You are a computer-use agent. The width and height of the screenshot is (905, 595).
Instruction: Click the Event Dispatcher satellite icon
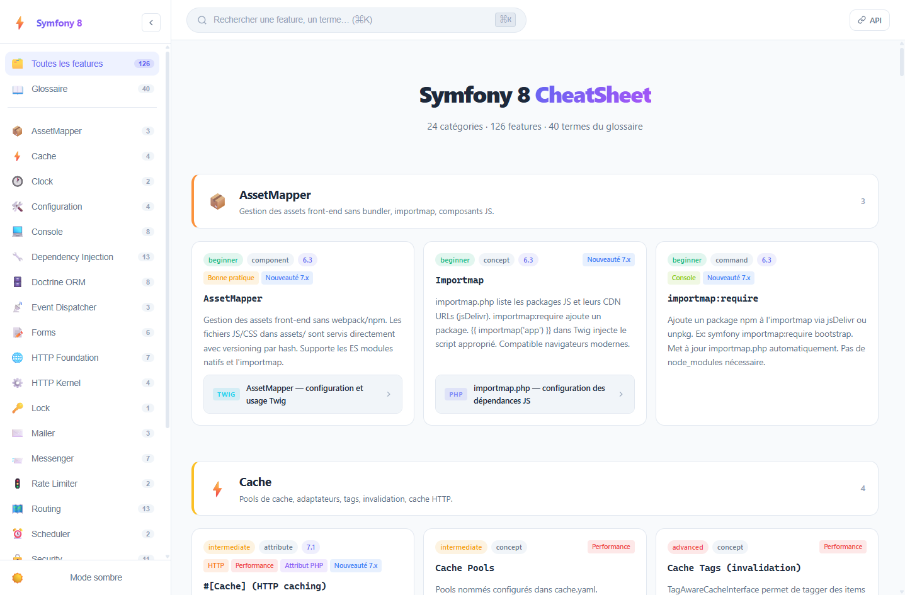pyautogui.click(x=18, y=307)
